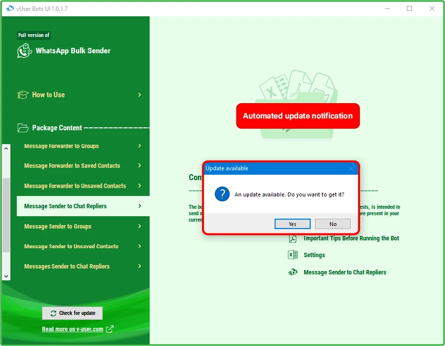This screenshot has height=346, width=445.
Task: Open Important Tips Before Running the Bot
Action: 351,238
